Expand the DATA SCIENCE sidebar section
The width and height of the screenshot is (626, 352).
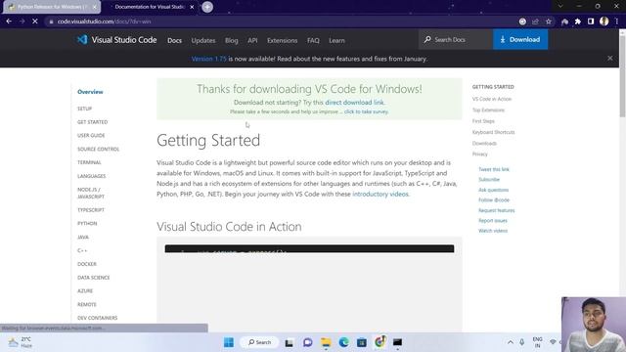click(94, 278)
